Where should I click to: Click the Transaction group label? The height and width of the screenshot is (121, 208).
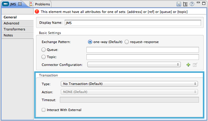tap(48, 75)
